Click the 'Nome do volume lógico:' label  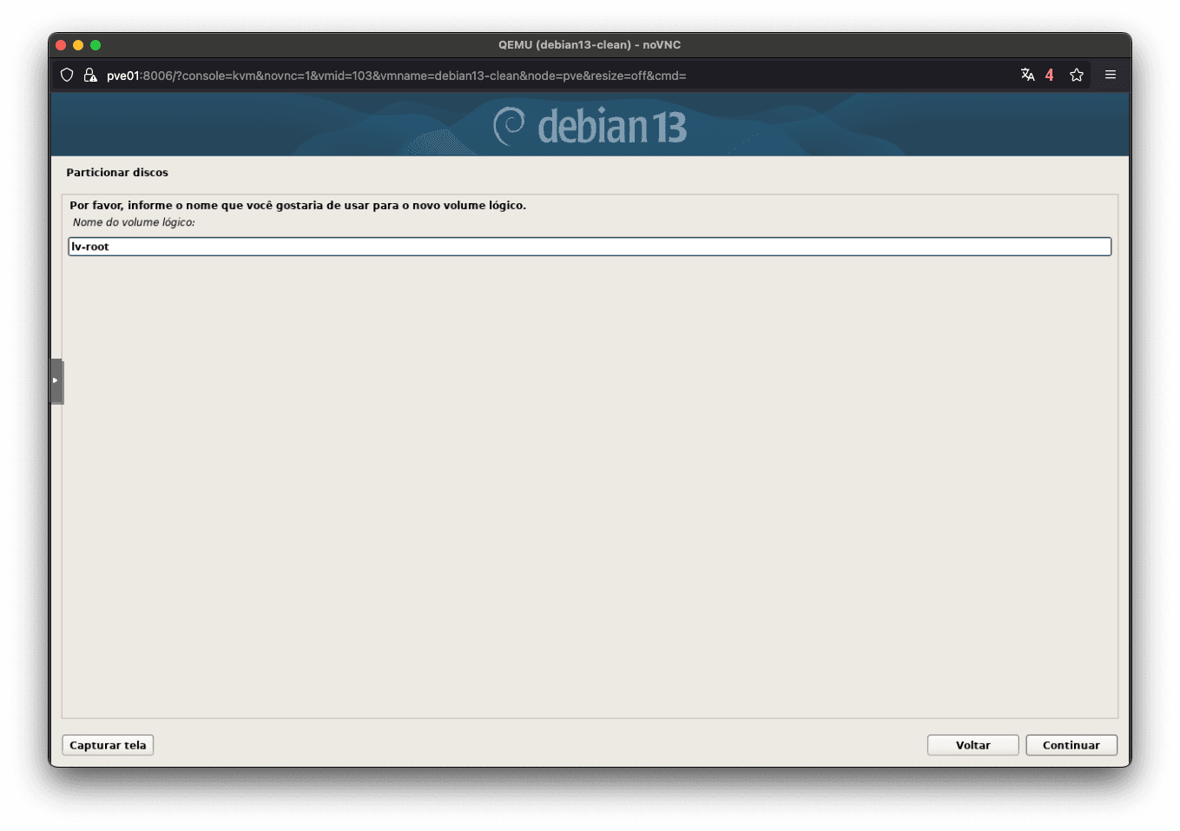coord(134,222)
